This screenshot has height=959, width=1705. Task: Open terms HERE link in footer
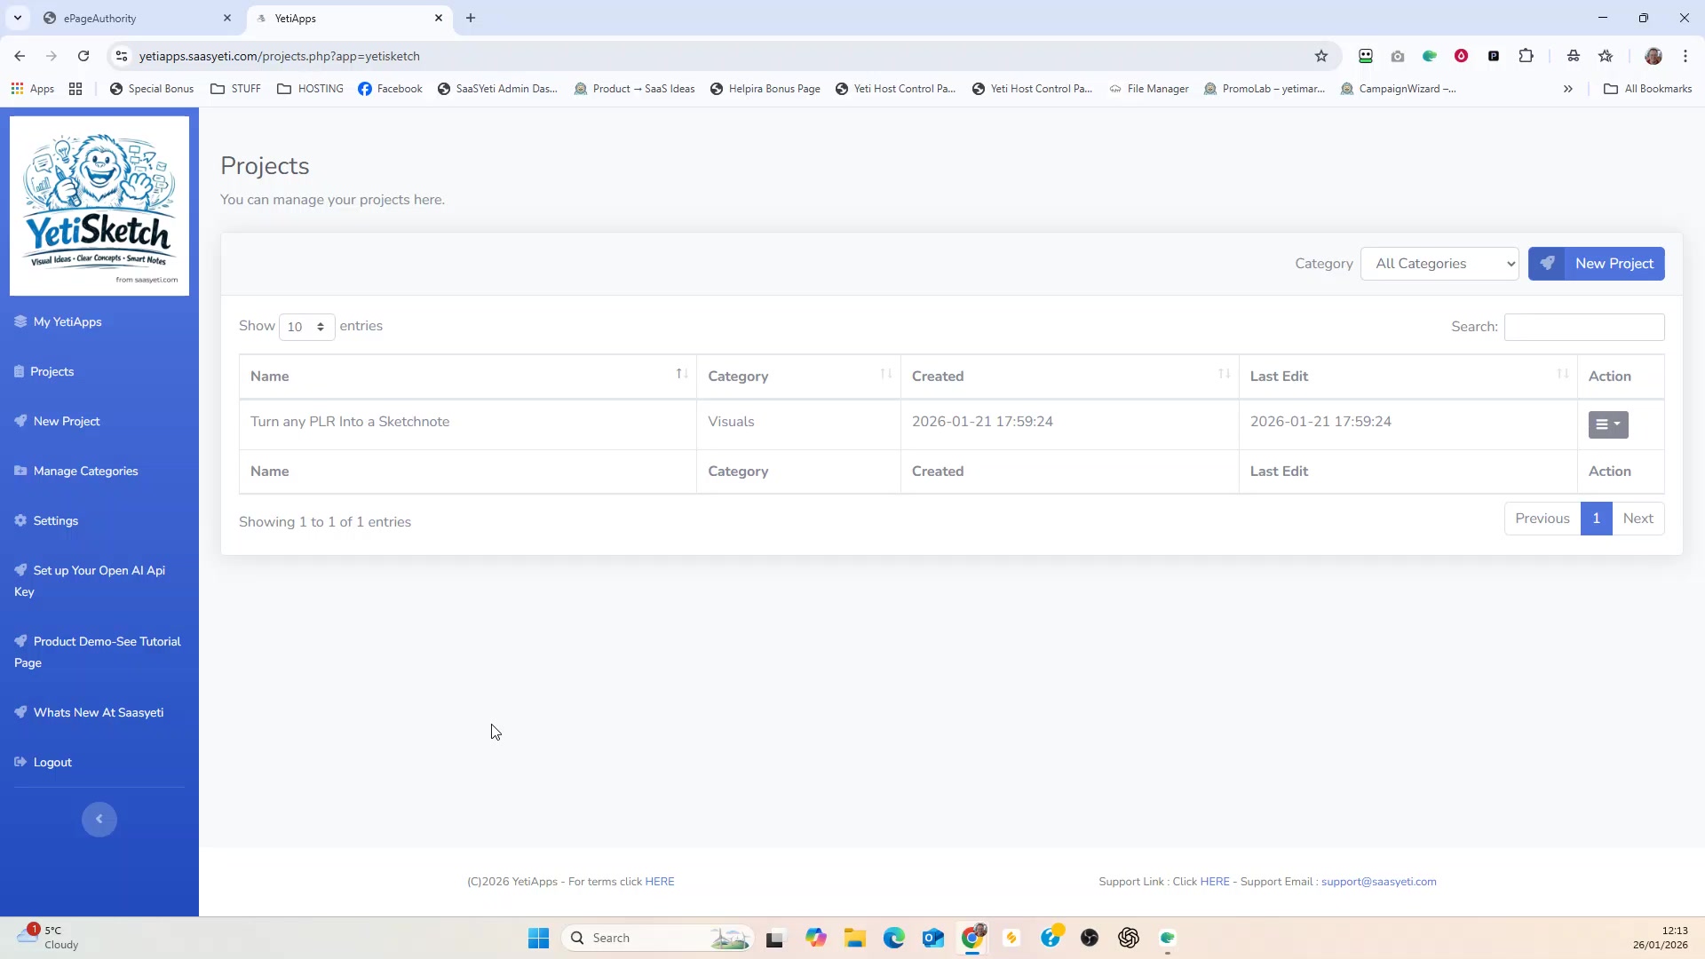(x=660, y=882)
